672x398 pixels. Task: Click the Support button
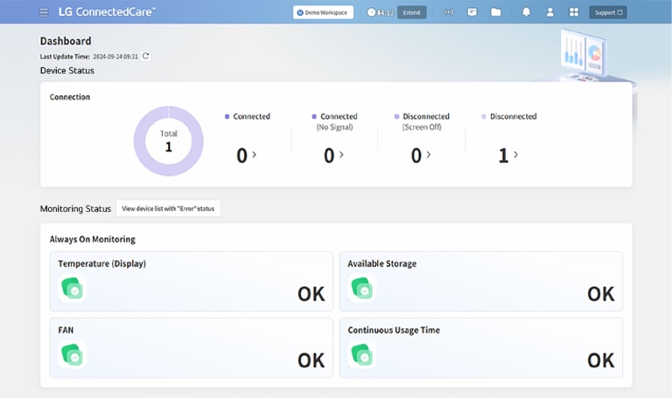tap(608, 12)
